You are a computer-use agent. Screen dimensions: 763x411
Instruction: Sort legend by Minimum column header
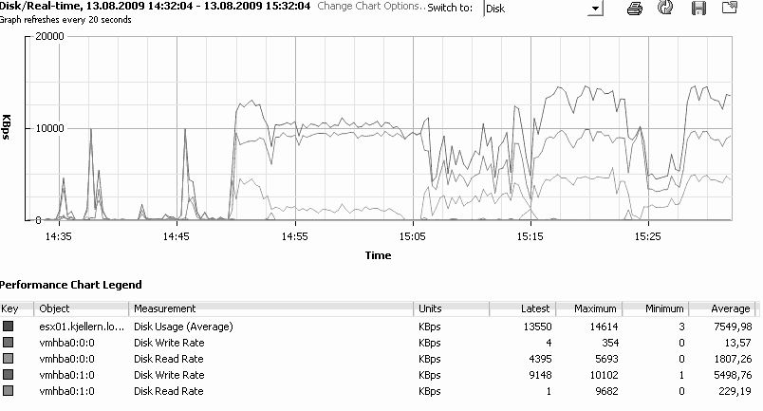coord(656,308)
